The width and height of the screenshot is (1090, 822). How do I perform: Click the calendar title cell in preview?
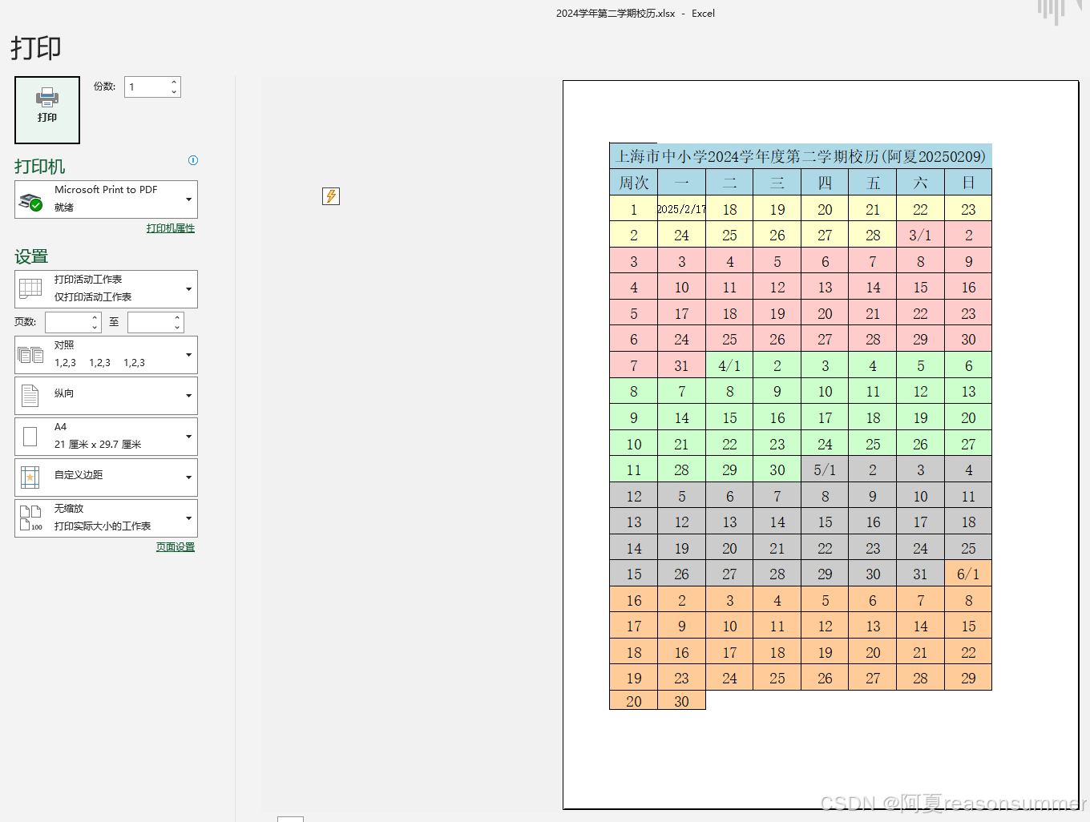(x=801, y=156)
